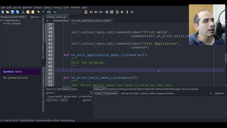Click the Cut scissors icon

pos(23,12)
